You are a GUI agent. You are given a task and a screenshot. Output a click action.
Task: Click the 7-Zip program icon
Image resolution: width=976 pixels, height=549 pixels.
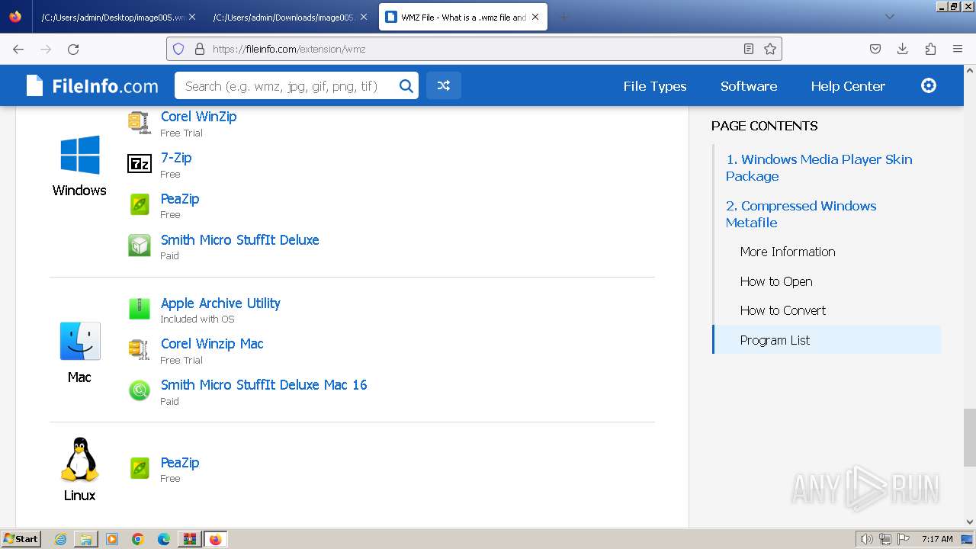pos(140,164)
